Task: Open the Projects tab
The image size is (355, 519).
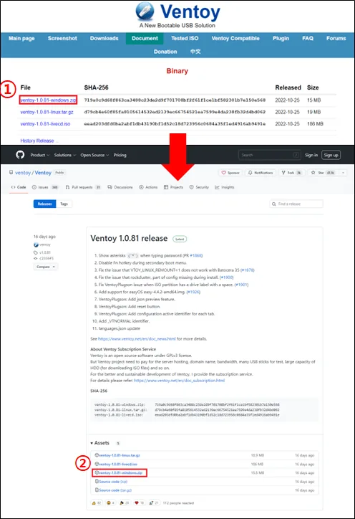Action: [x=173, y=187]
